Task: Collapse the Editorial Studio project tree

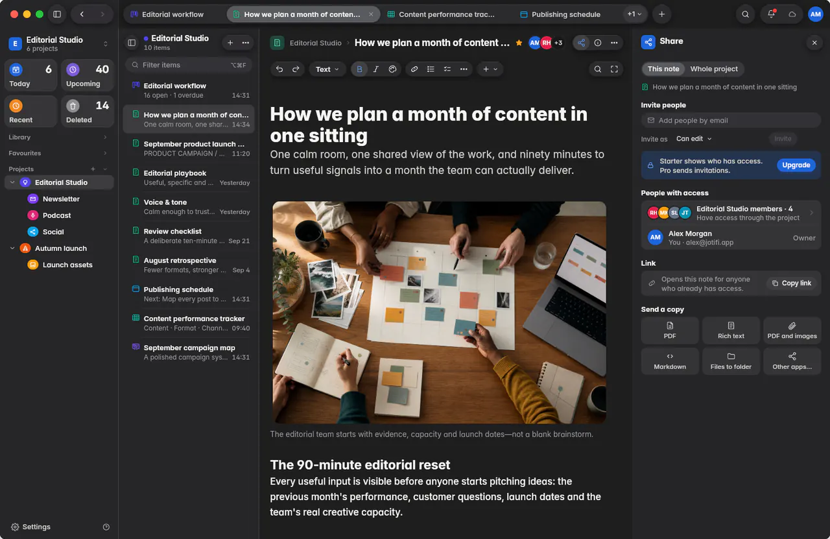Action: [12, 183]
